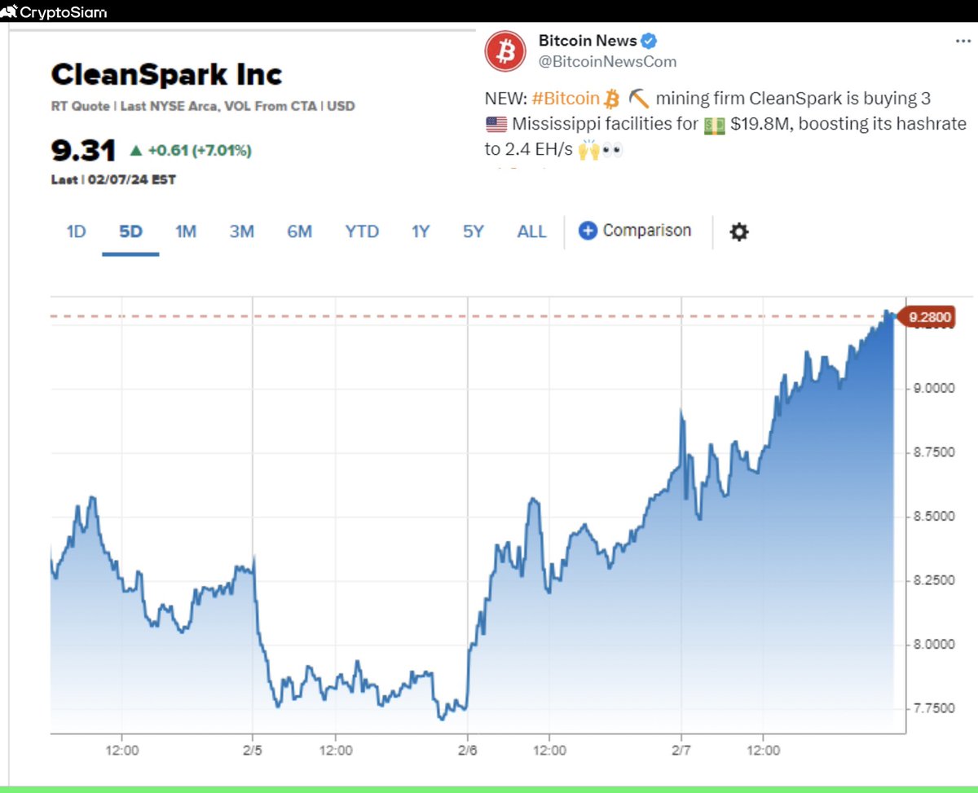Click the CleanSpark Inc title

166,75
